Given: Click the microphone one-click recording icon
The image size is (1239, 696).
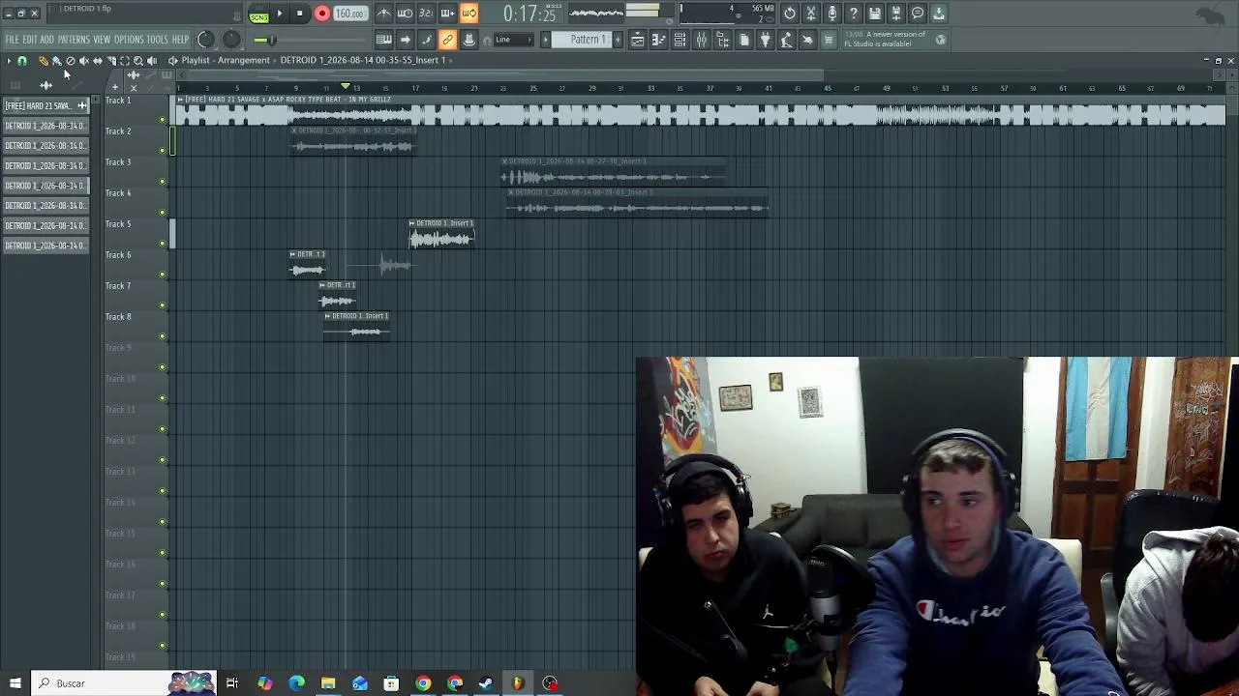Looking at the screenshot, I should click(832, 14).
